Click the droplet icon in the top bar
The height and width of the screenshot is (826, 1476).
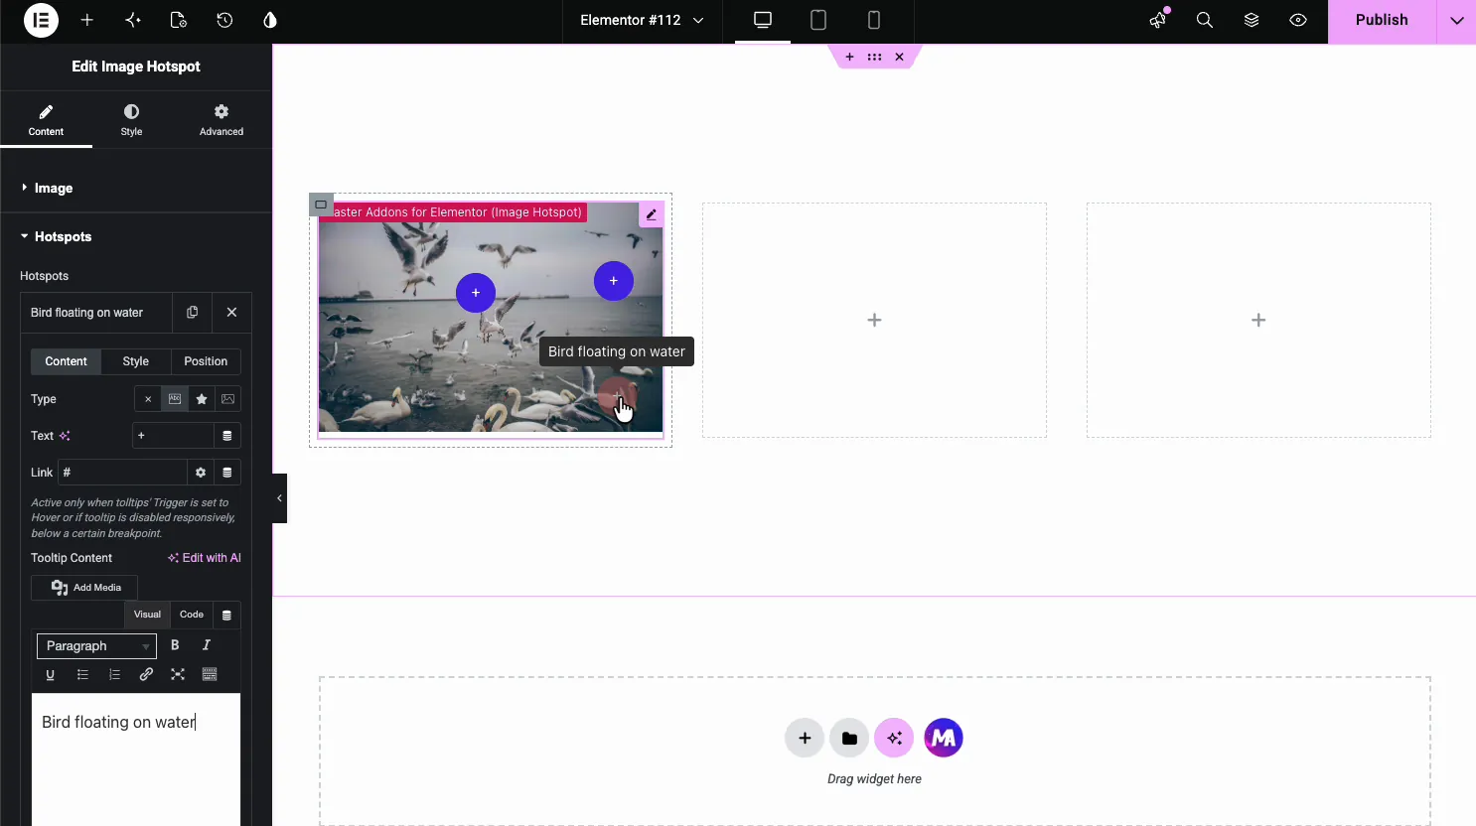coord(270,20)
